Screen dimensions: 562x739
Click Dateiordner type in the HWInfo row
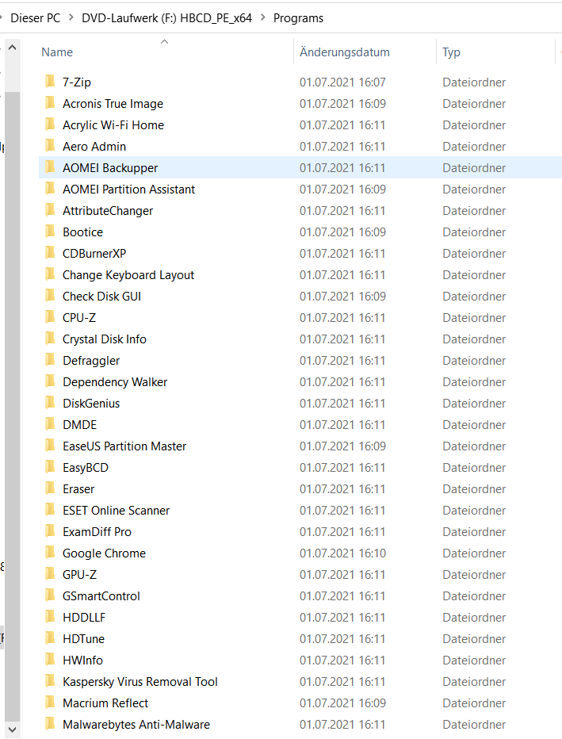pos(474,661)
